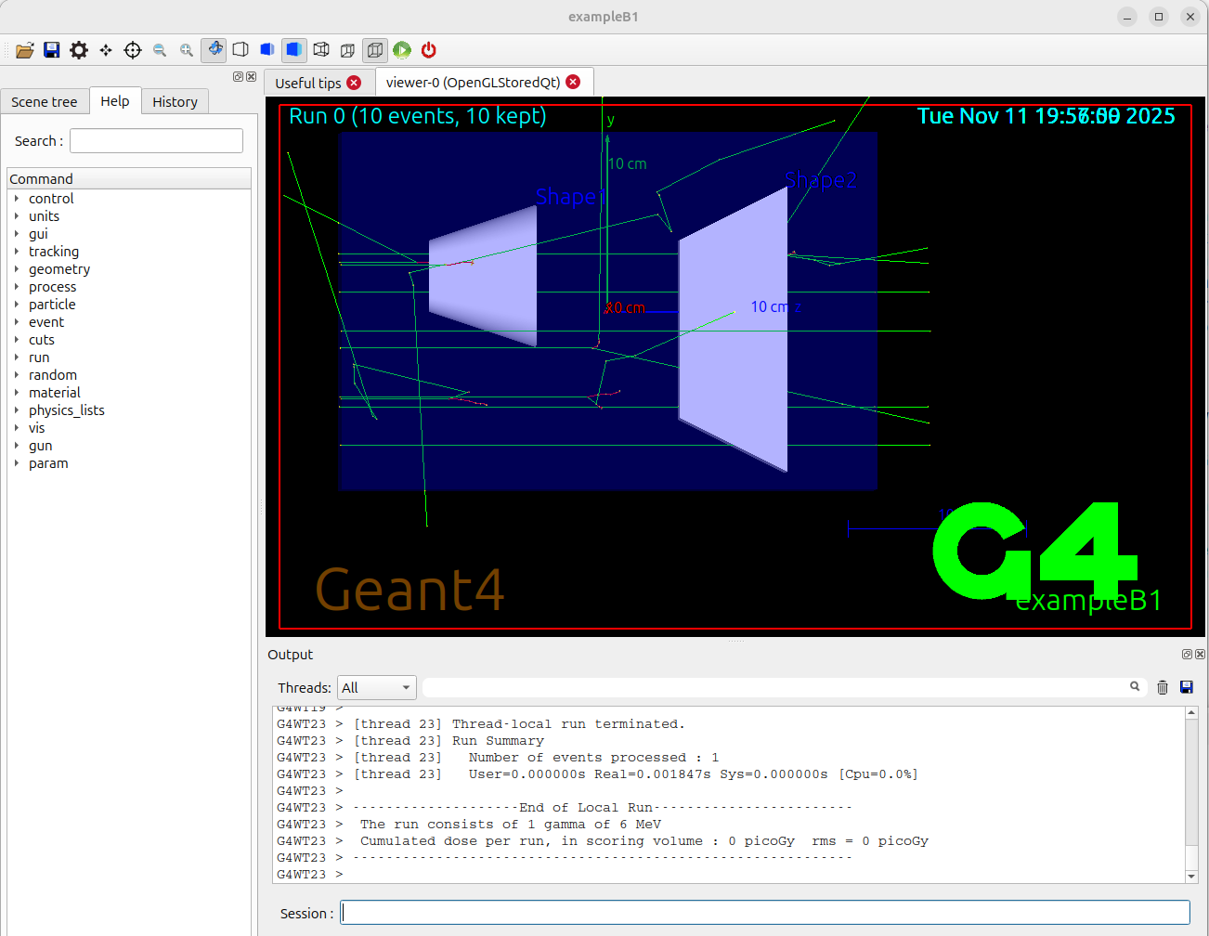Toggle the orthographic projection view
Viewport: 1209px width, 936px height.
pyautogui.click(x=375, y=49)
